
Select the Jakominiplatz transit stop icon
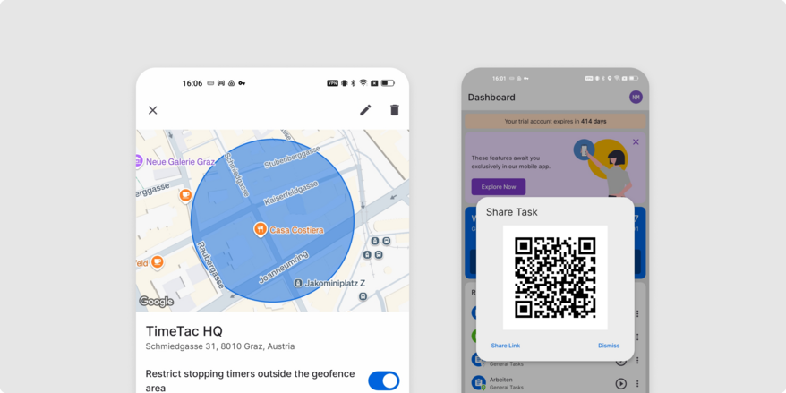298,283
